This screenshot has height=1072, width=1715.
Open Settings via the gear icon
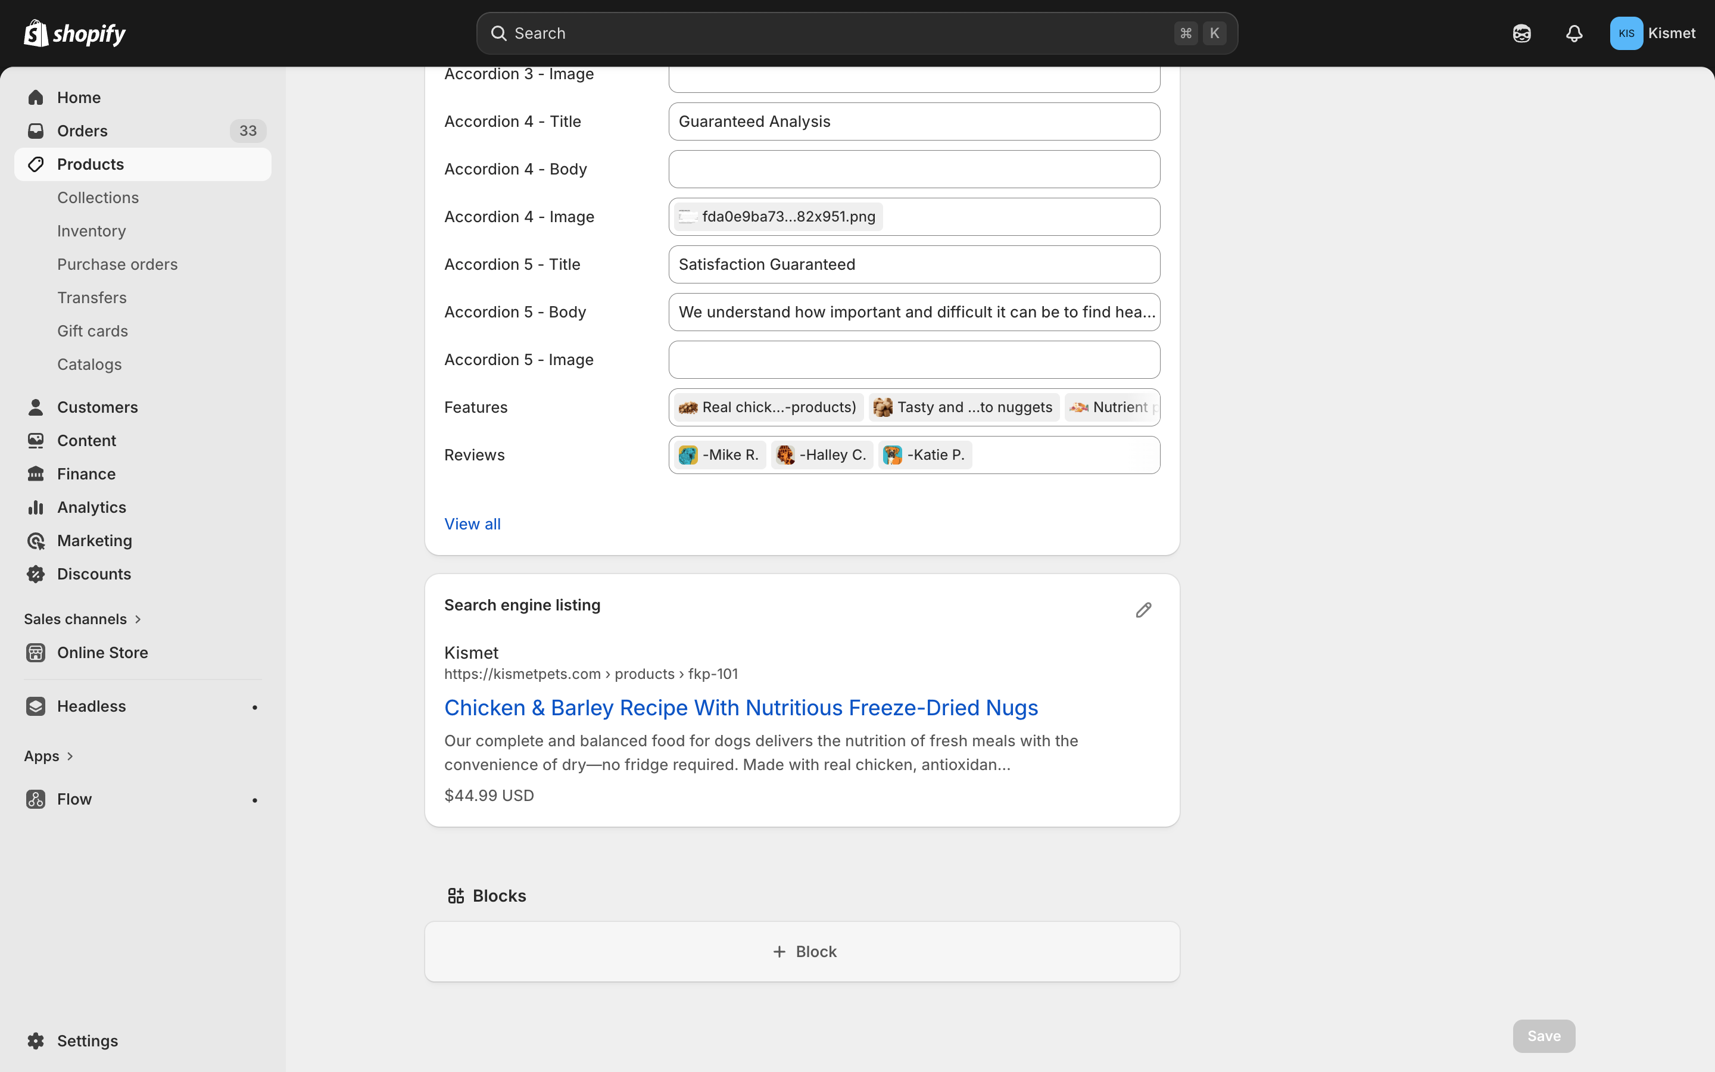(x=36, y=1040)
